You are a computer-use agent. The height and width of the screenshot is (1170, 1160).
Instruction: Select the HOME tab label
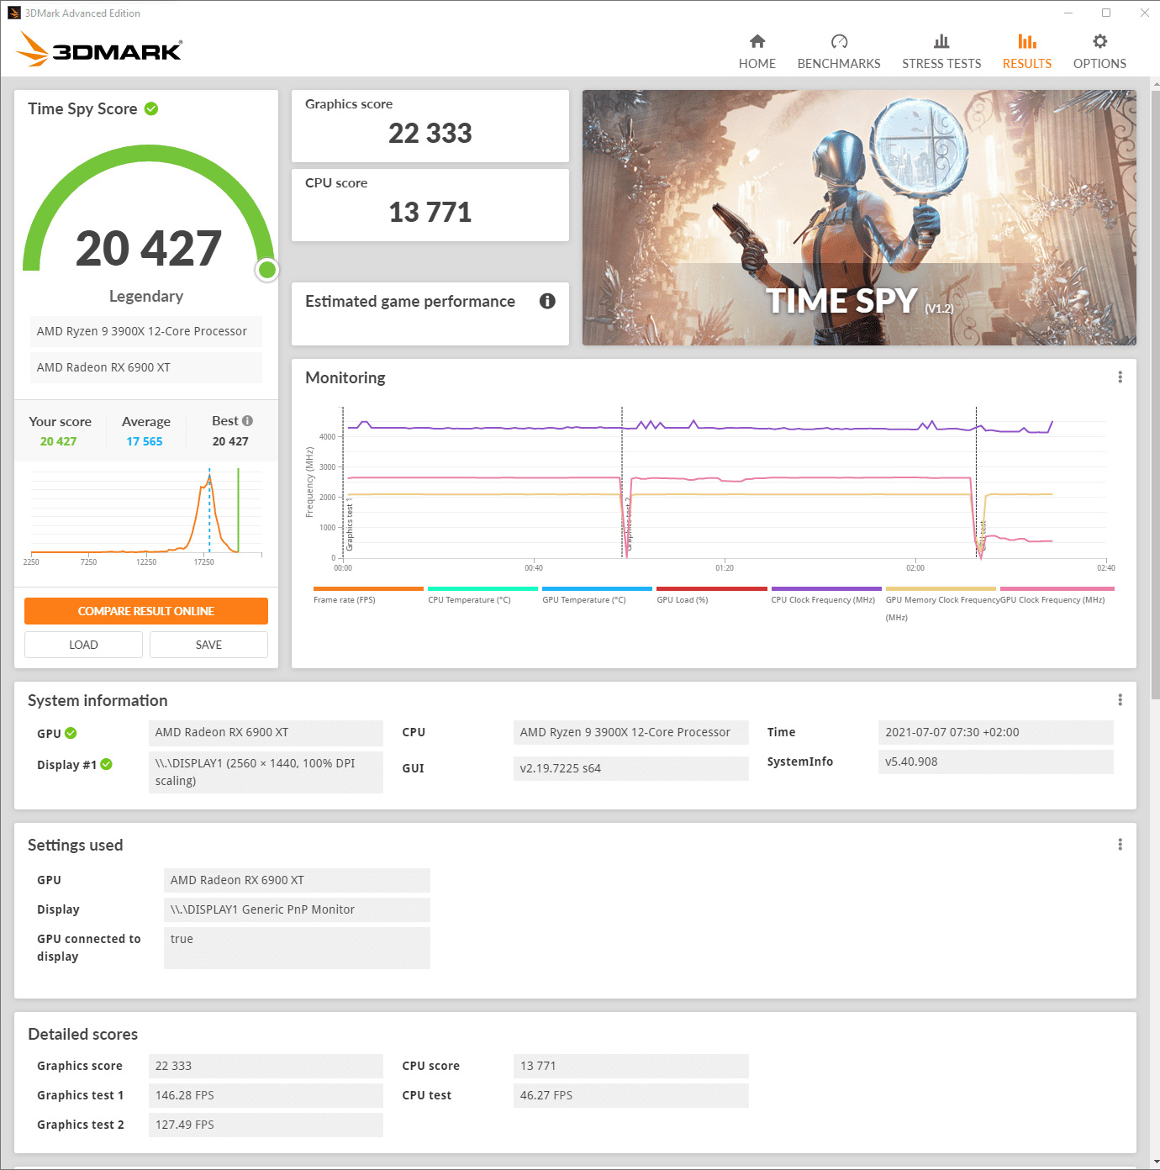(757, 64)
